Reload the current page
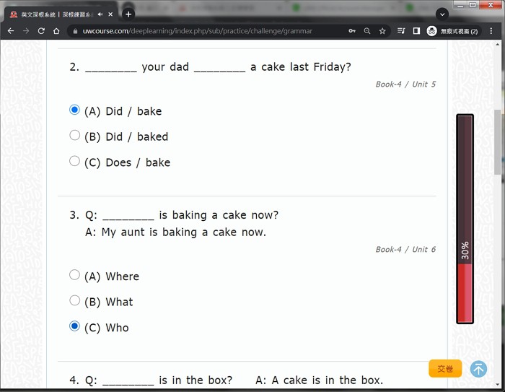 click(41, 31)
